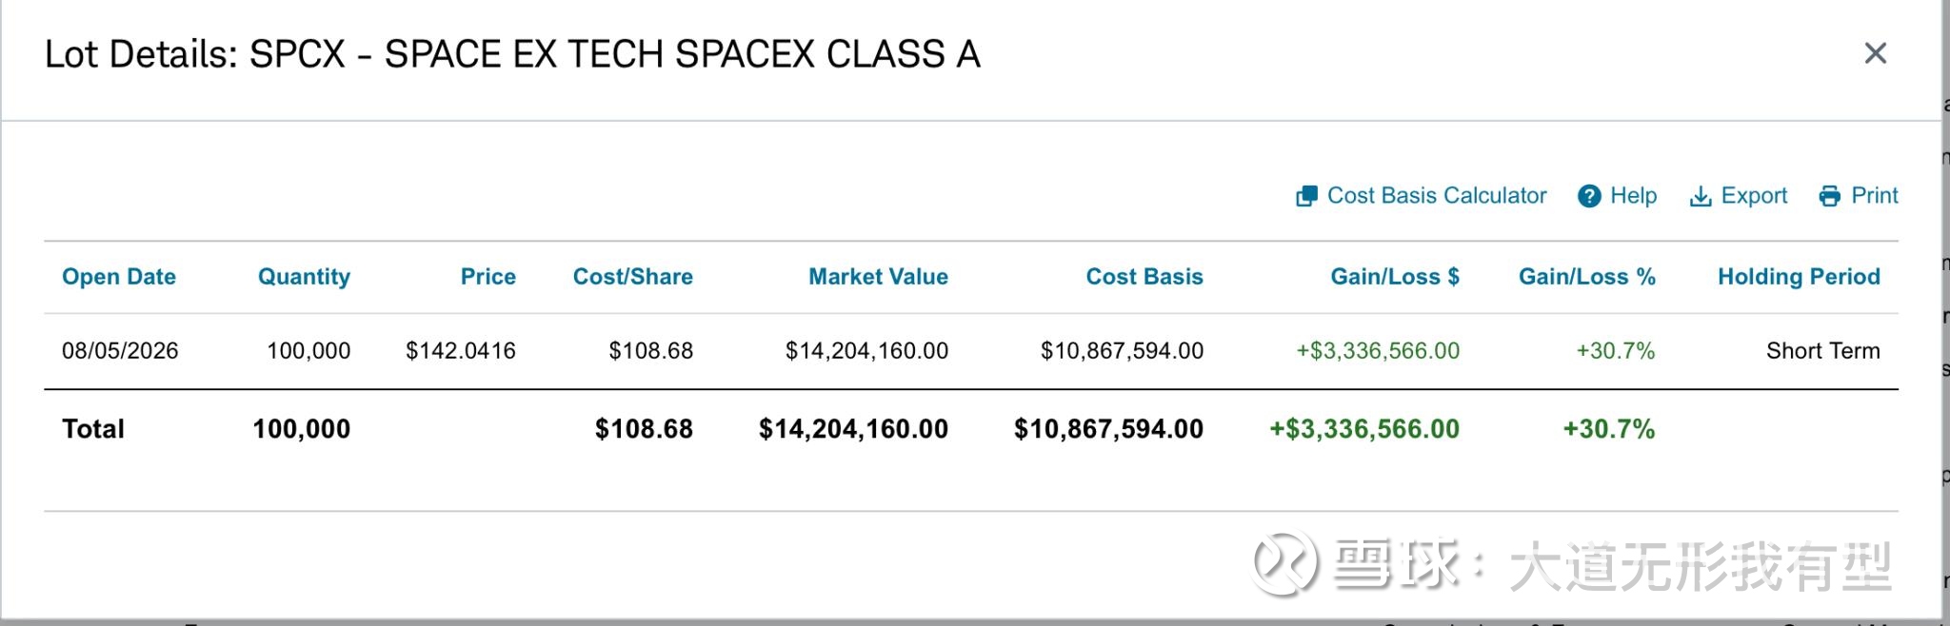Click the Print printer icon
Image resolution: width=1950 pixels, height=626 pixels.
(x=1830, y=197)
